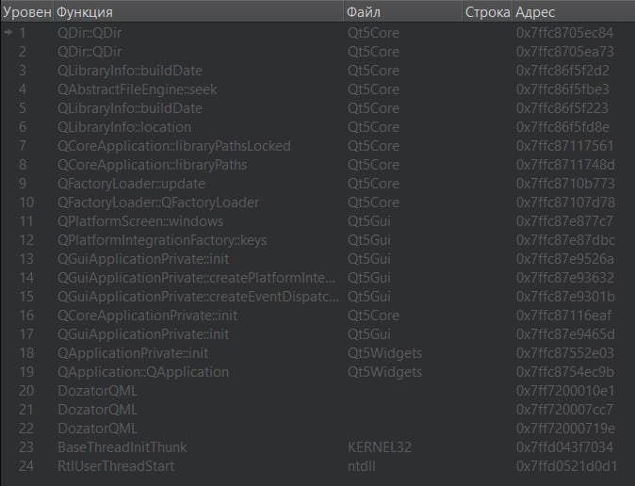Screen dimensions: 635x486
Task: Click Qt5Core in the QCoreApplicationPrivate::init row
Action: [373, 316]
